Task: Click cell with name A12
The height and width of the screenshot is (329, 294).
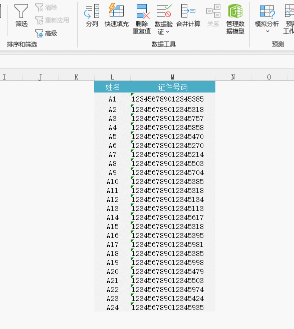Action: [112, 199]
